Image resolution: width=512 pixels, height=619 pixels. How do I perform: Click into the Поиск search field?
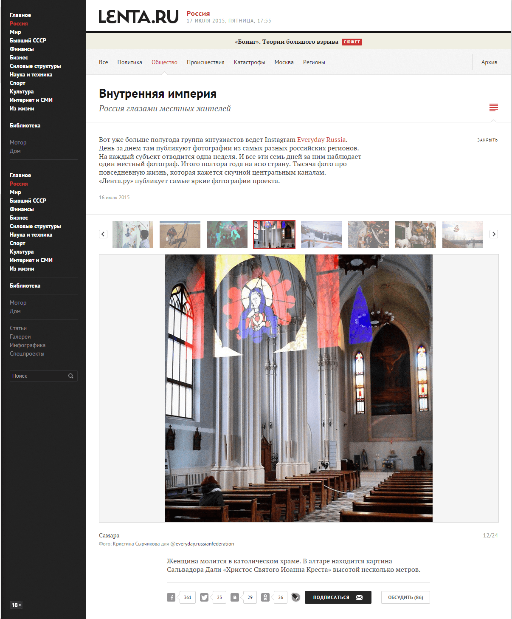(x=38, y=376)
